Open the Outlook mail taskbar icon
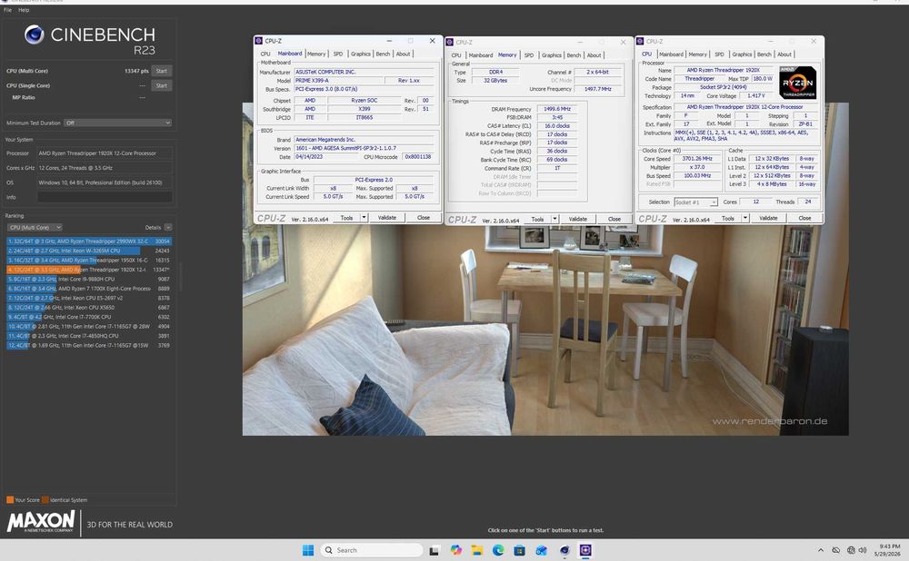Screen dimensions: 909x561 pyautogui.click(x=542, y=550)
